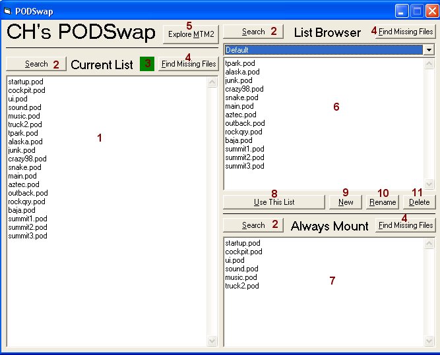Select summit1.pod in List Browser
The height and width of the screenshot is (355, 440).
tap(245, 149)
